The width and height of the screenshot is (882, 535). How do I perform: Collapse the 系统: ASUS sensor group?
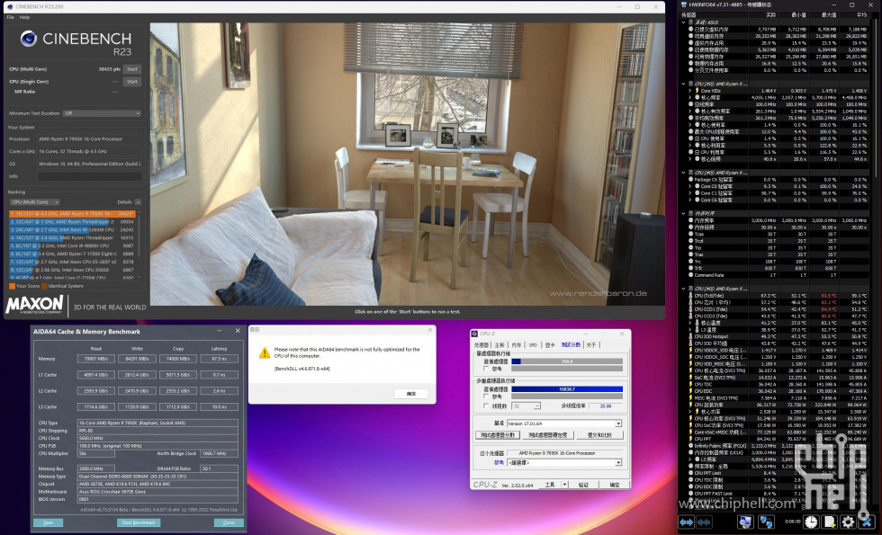tap(683, 22)
